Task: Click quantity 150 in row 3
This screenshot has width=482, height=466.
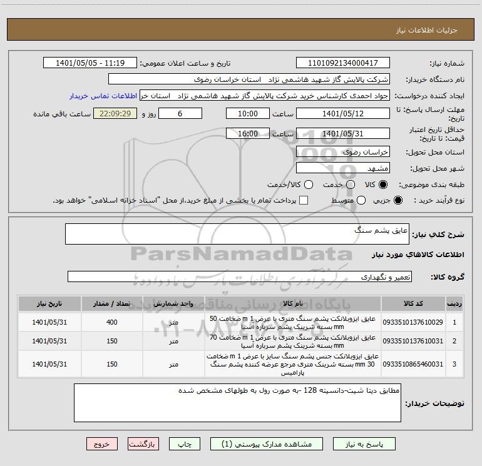Action: [112, 364]
